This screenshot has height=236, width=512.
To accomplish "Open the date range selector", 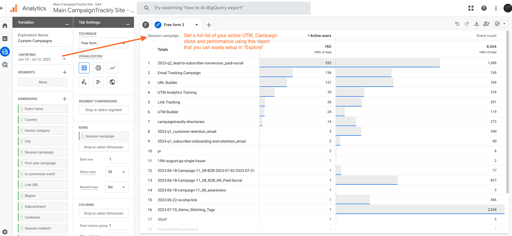I will pos(42,57).
